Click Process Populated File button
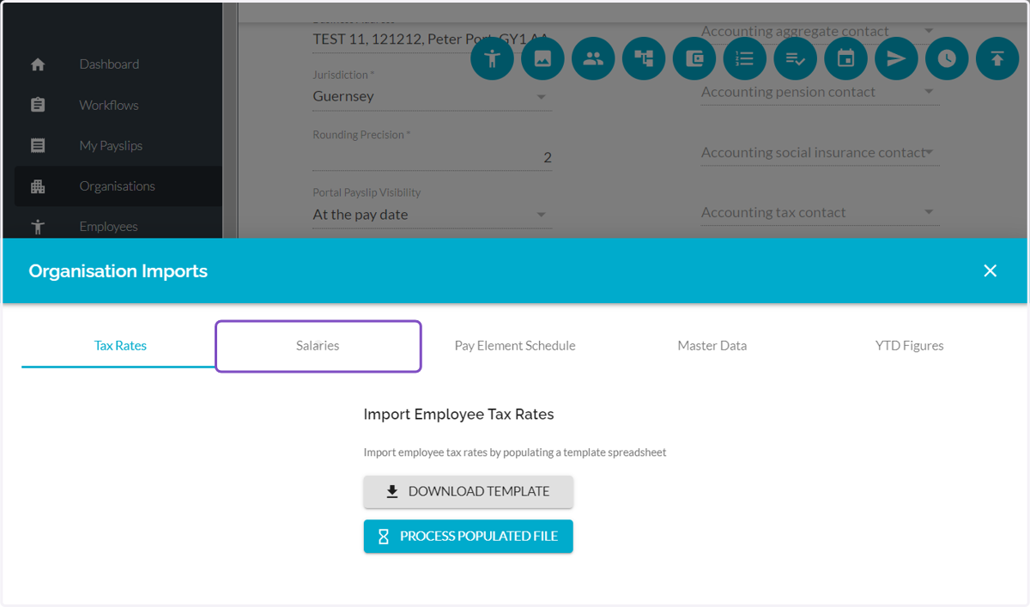The width and height of the screenshot is (1030, 607). click(x=469, y=536)
